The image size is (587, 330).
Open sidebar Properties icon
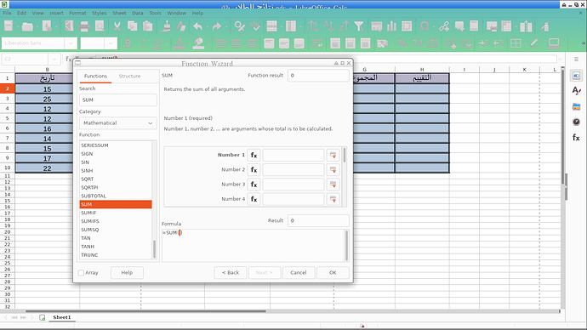coord(576,76)
